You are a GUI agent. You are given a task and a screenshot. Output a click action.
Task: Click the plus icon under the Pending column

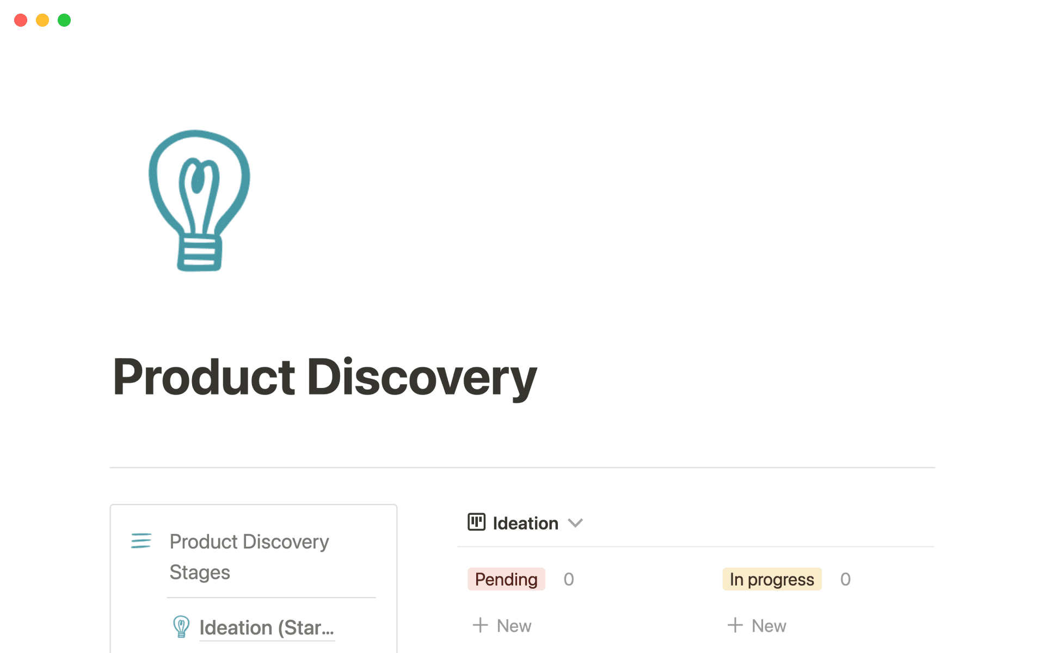pyautogui.click(x=480, y=625)
